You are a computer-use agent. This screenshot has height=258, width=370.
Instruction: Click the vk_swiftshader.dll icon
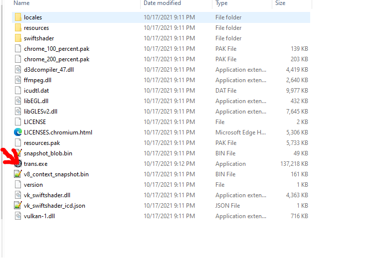point(18,195)
